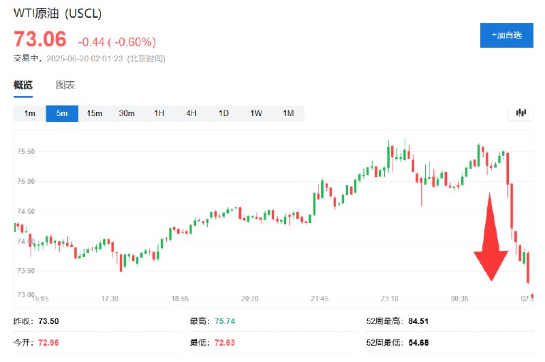Open the 图表 tab
This screenshot has height=362, width=545.
click(x=65, y=85)
